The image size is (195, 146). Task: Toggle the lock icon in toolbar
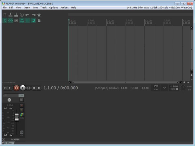tap(39, 20)
